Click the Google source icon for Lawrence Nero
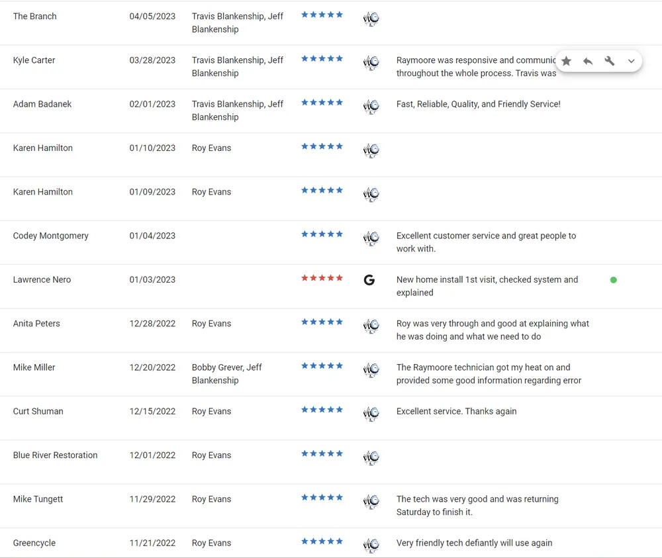The height and width of the screenshot is (558, 662). (x=369, y=280)
